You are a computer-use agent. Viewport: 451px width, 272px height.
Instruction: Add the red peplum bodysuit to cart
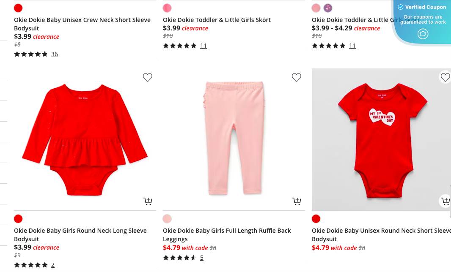pyautogui.click(x=148, y=201)
